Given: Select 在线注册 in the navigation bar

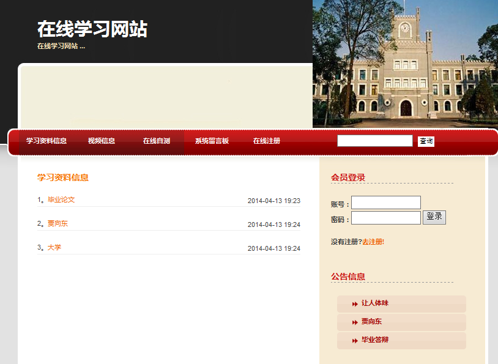Looking at the screenshot, I should pos(267,141).
